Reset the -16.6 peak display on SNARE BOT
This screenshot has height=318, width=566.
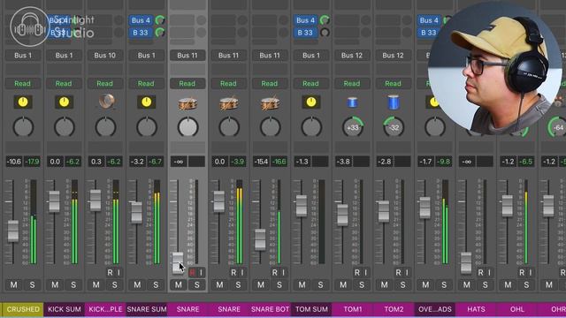[x=279, y=162]
